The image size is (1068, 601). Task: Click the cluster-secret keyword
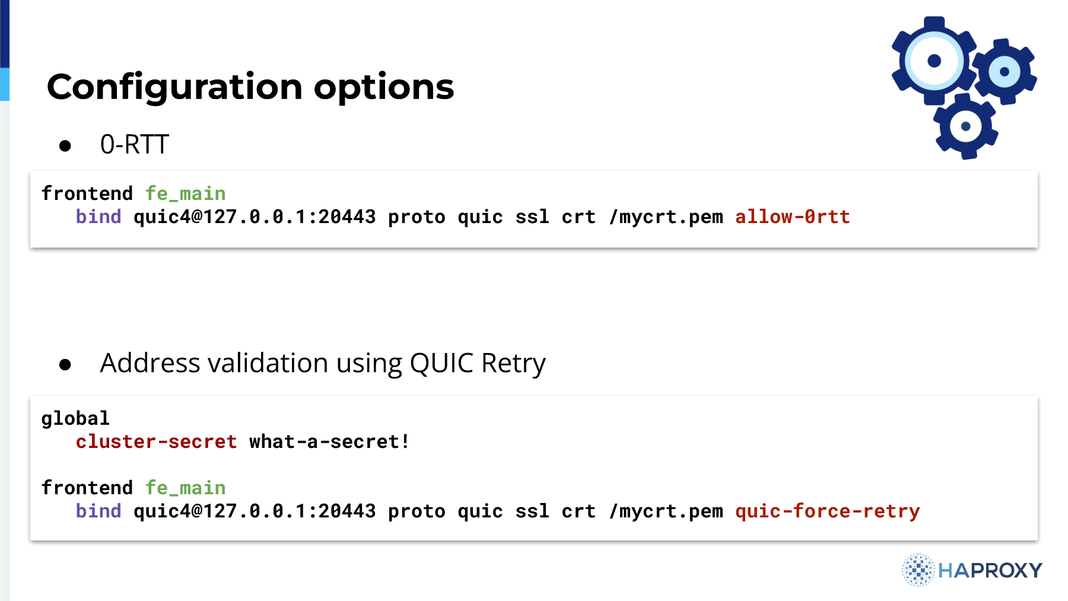pos(157,441)
